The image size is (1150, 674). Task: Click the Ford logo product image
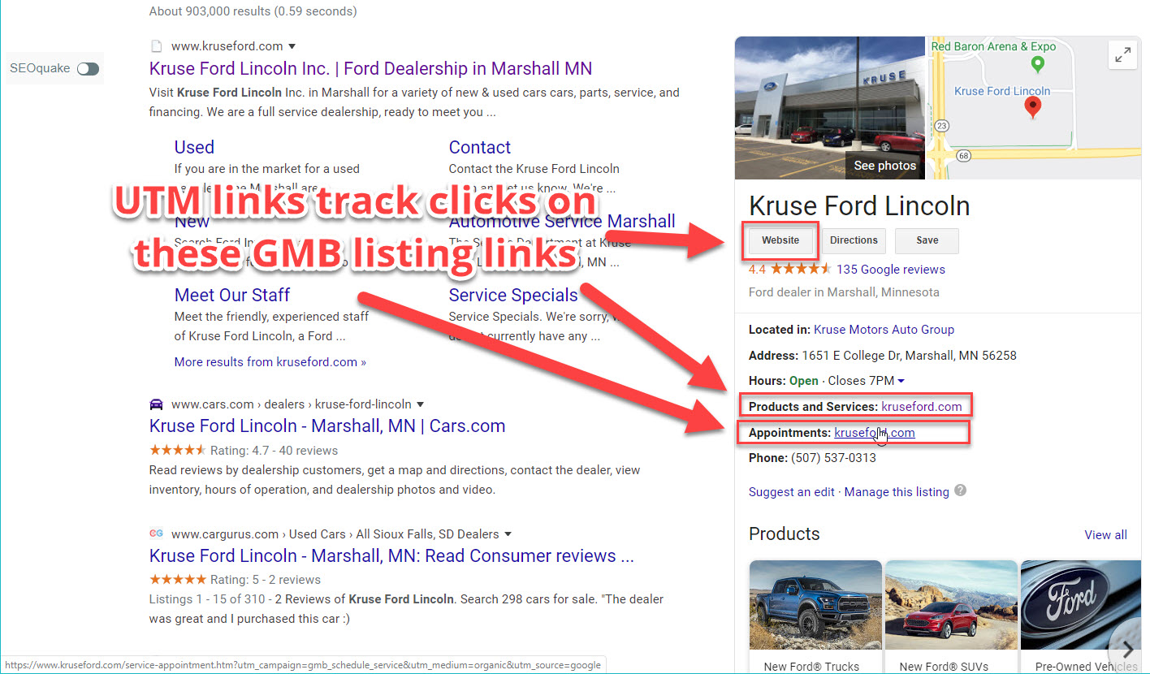tap(1080, 605)
